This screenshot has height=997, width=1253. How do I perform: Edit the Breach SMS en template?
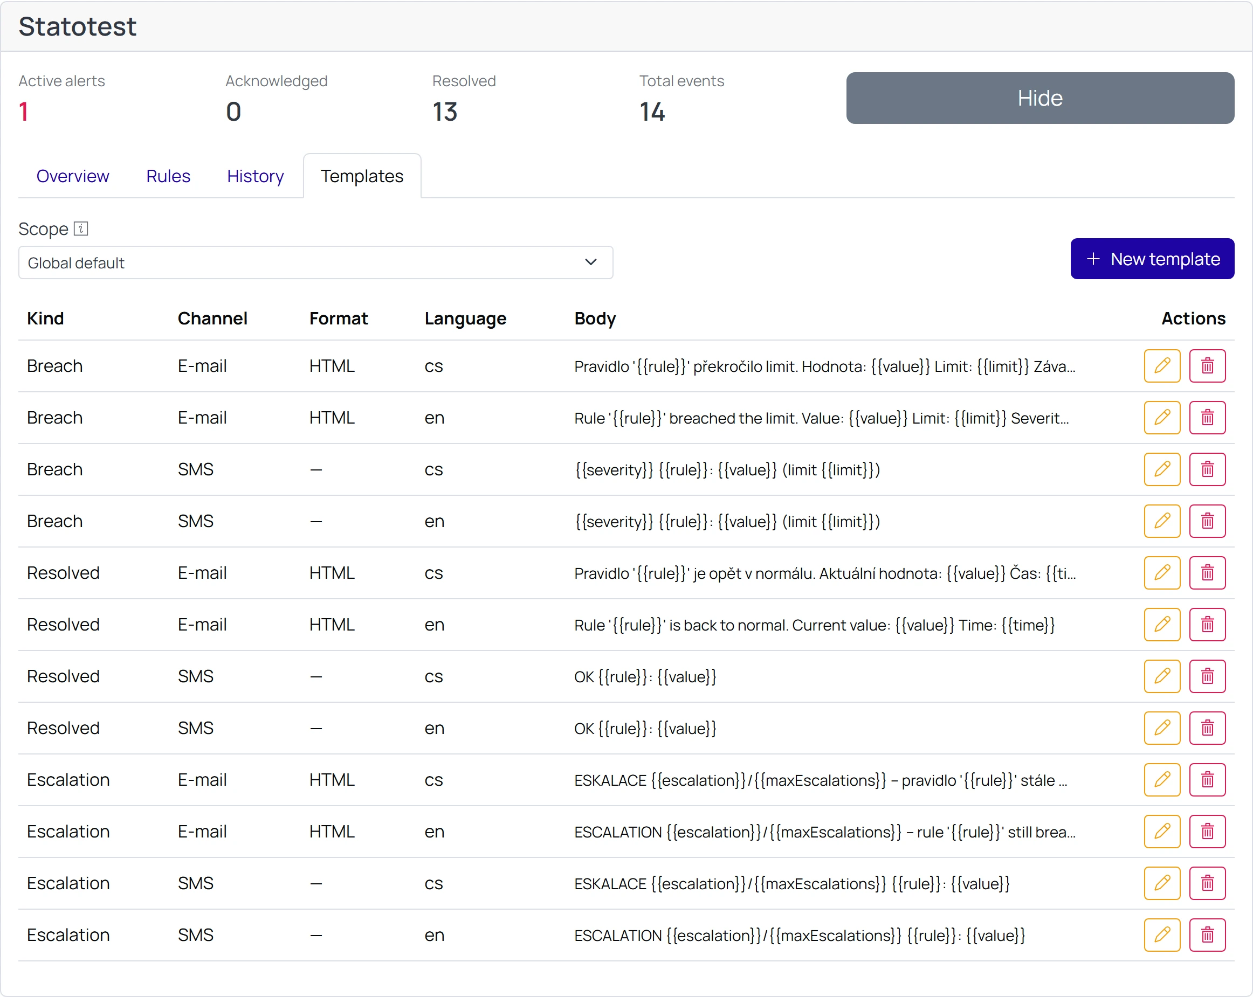(1162, 521)
